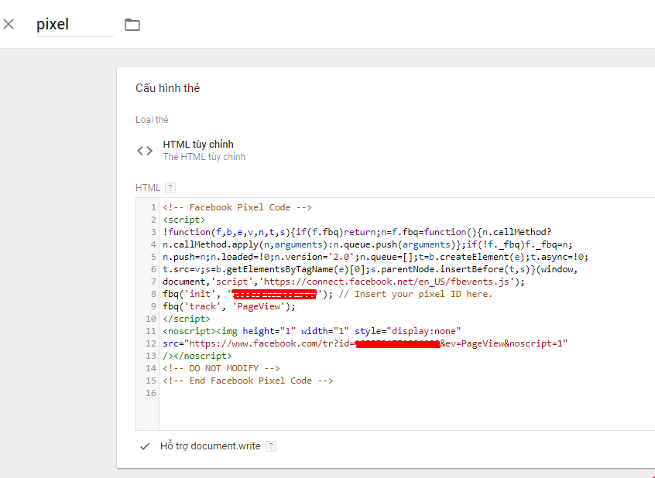Click the 'Loại thẻ' label
Viewport: 655px width, 478px height.
coord(152,120)
